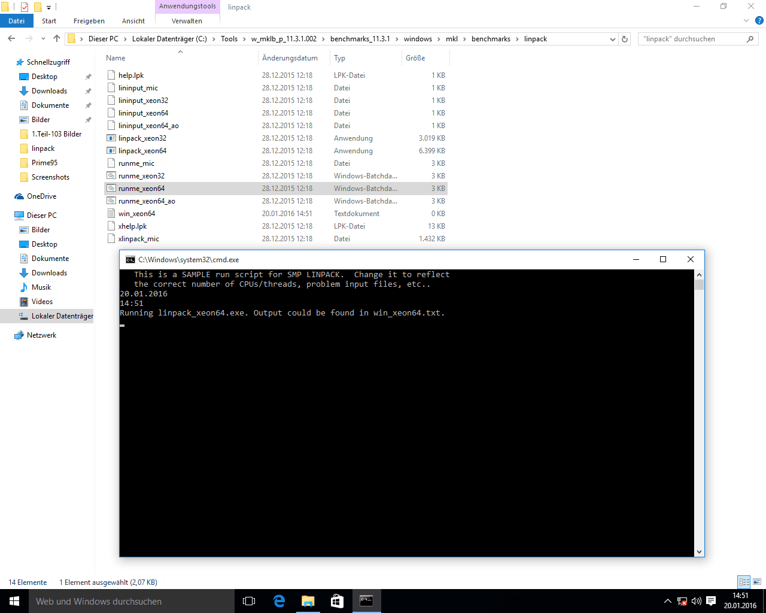This screenshot has width=766, height=613.
Task: Click cmd window scroll up arrow
Action: [699, 274]
